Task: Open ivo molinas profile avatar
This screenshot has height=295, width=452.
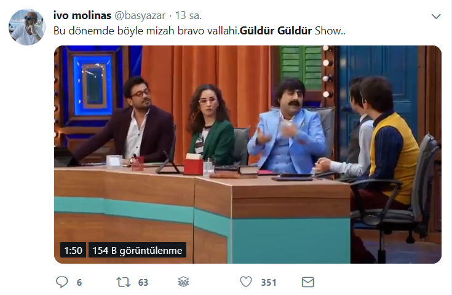Action: pos(27,27)
